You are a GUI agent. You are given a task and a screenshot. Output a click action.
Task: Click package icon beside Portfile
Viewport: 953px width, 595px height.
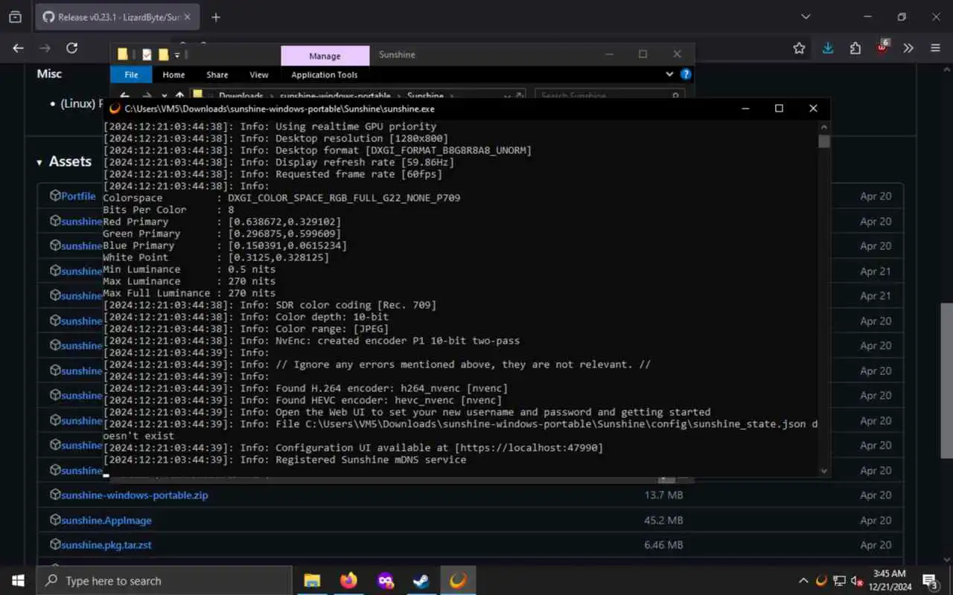[x=55, y=196]
